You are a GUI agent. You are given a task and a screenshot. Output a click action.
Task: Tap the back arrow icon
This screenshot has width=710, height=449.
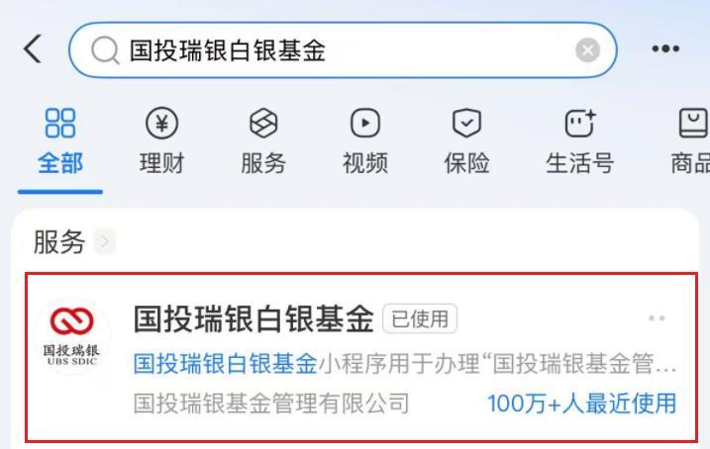point(33,48)
